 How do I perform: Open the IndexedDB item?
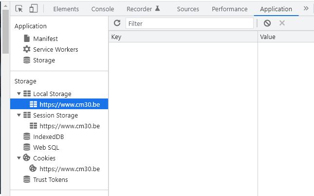click(49, 137)
